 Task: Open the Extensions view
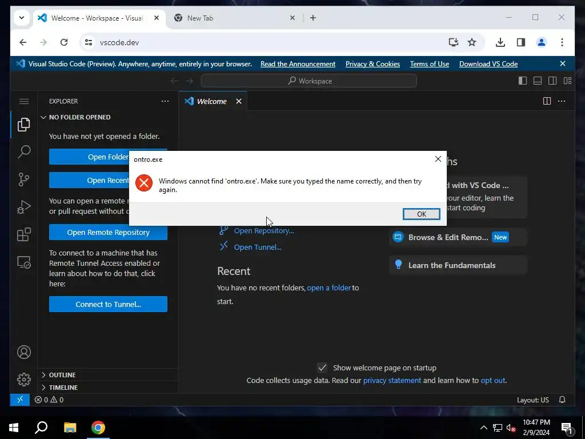[24, 234]
